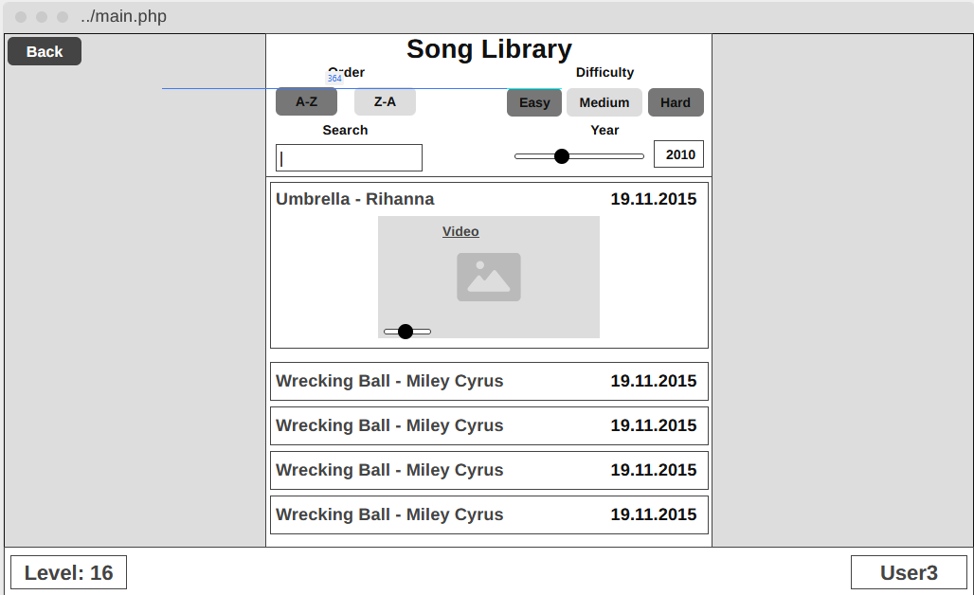Click the Level: 16 indicator
Viewport: 974px width, 595px height.
pyautogui.click(x=68, y=572)
